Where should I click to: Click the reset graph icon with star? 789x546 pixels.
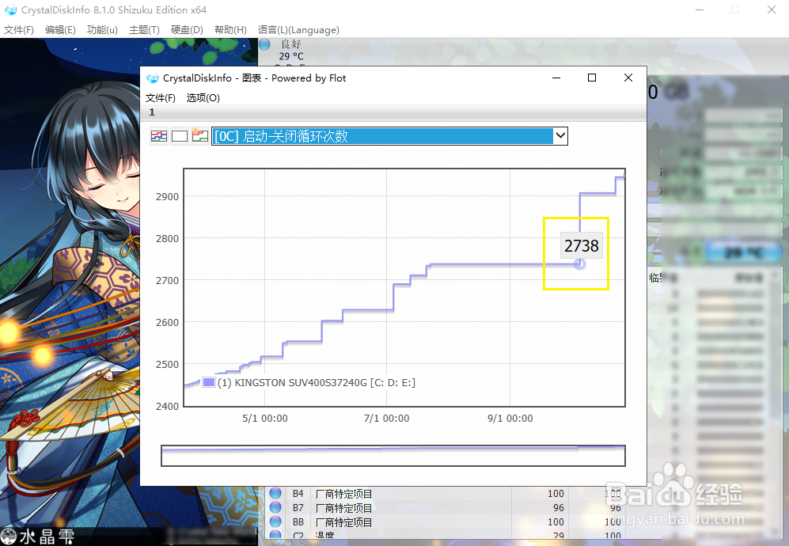click(x=199, y=136)
